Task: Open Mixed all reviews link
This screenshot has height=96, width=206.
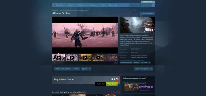Action: point(133,50)
